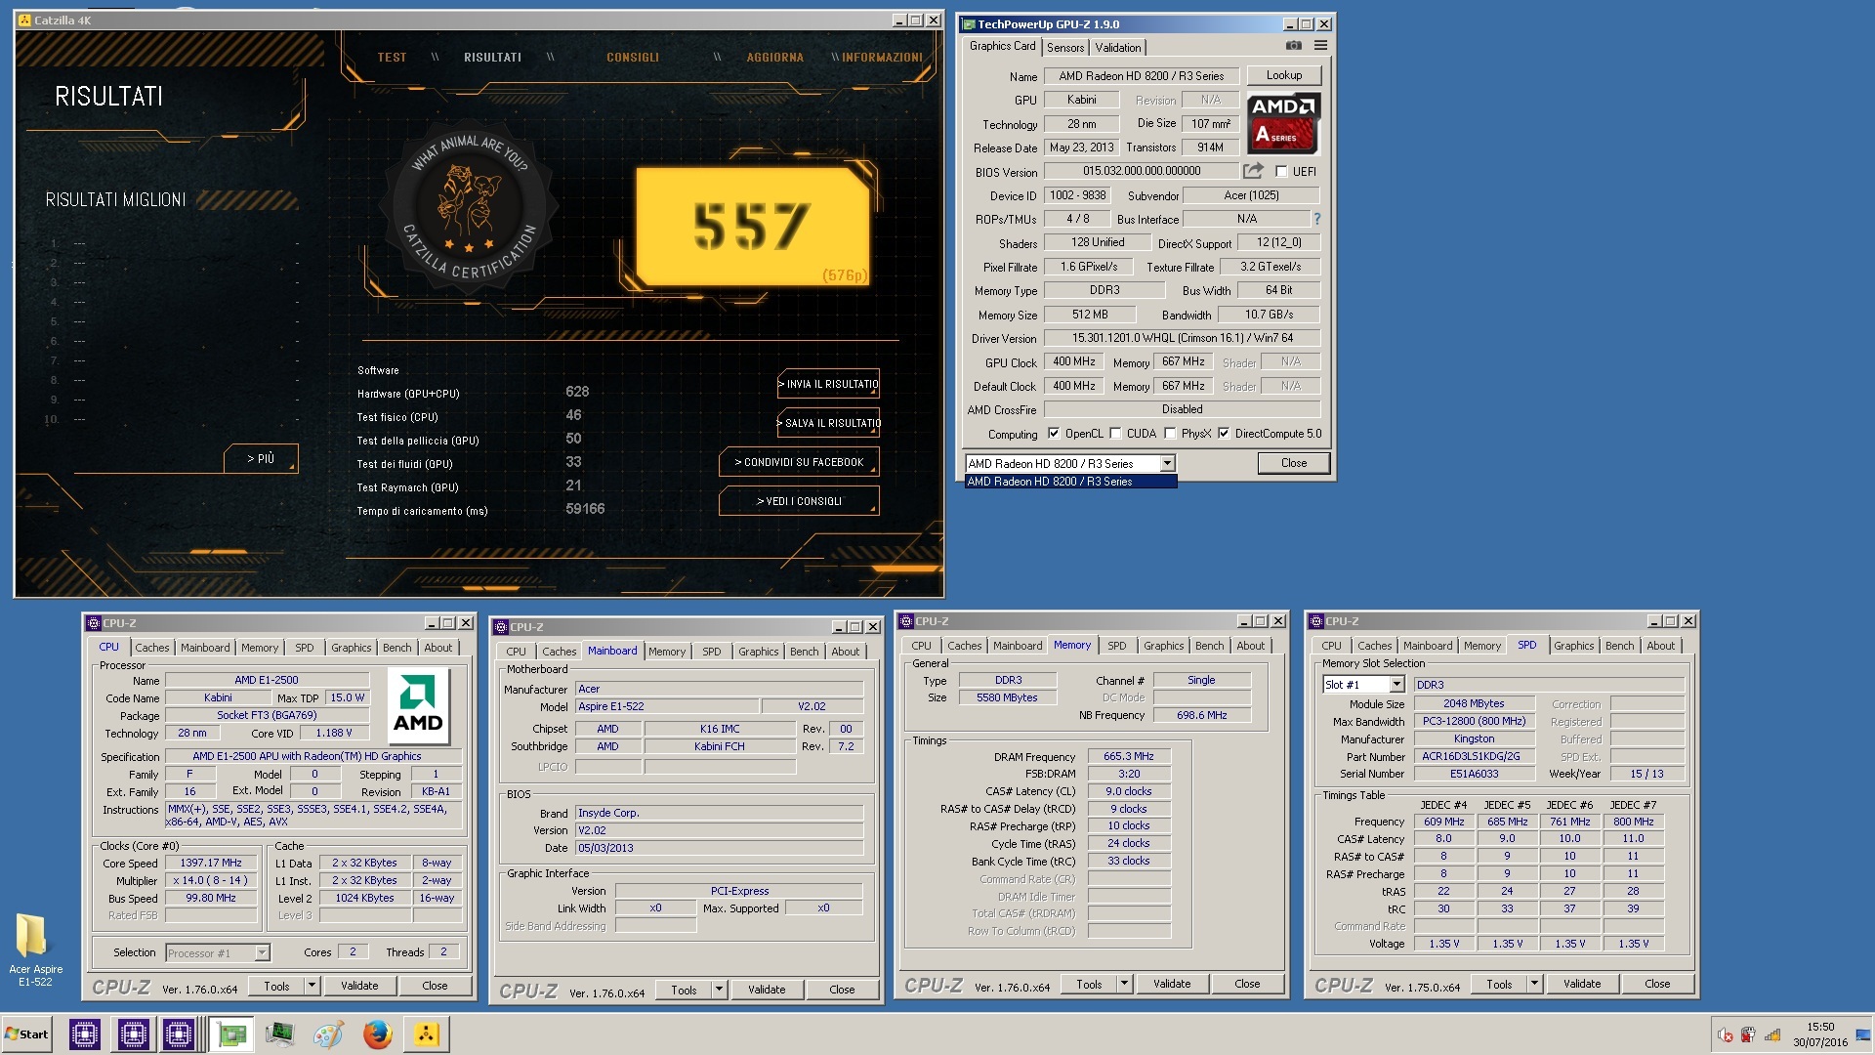Click the PIÙ button in Catzilla

tap(260, 458)
